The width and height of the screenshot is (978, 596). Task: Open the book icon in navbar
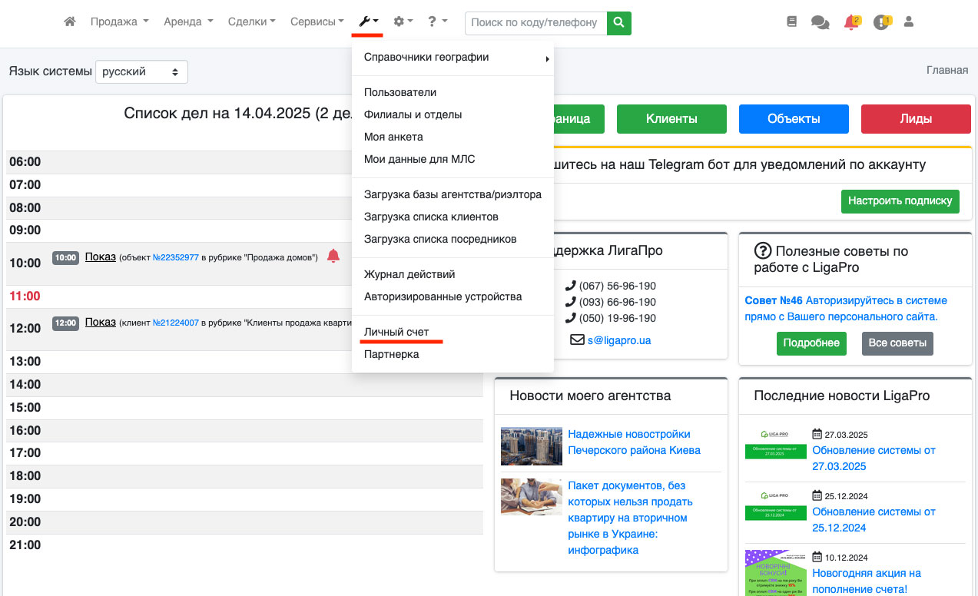(793, 22)
